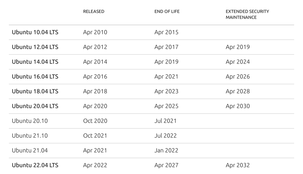The image size is (303, 174).
Task: Select the Ubuntu 10.04 LTS row label
Action: pos(35,32)
